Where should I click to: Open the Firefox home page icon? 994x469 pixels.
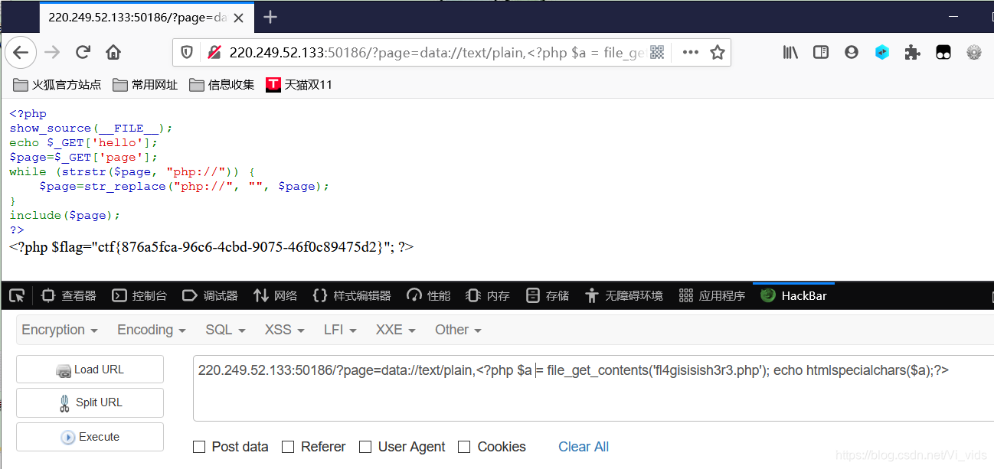pos(113,52)
